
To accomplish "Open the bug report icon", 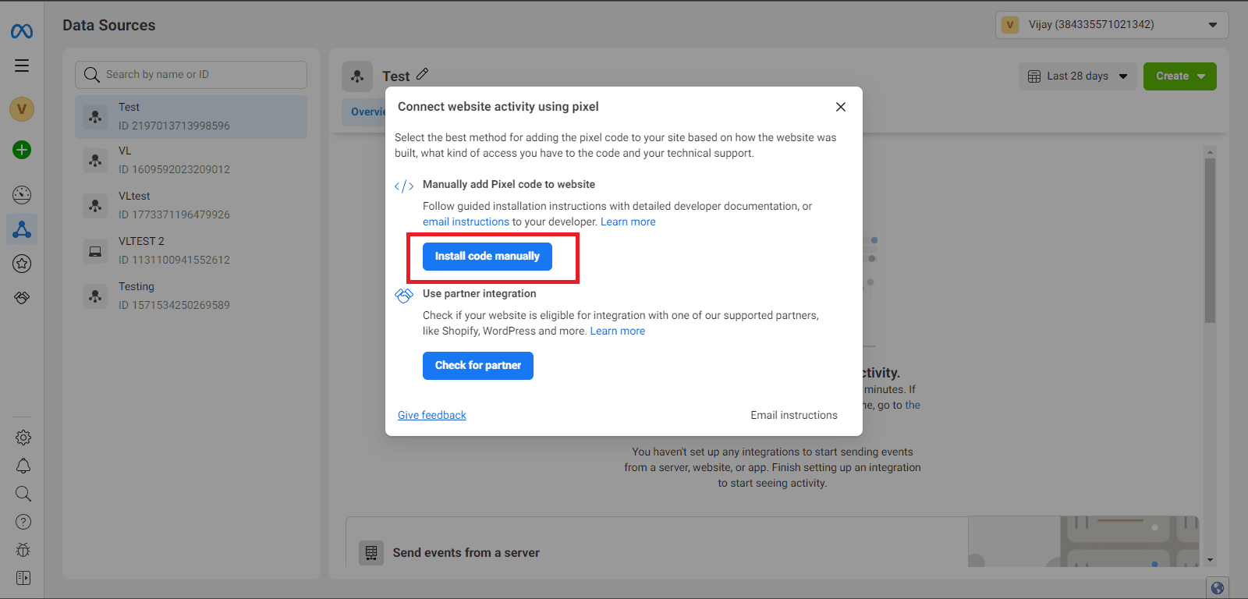I will [x=23, y=550].
